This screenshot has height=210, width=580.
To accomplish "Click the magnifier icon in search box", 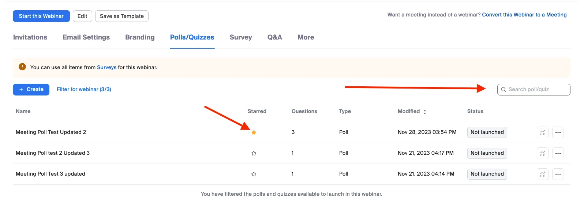I will tap(504, 90).
